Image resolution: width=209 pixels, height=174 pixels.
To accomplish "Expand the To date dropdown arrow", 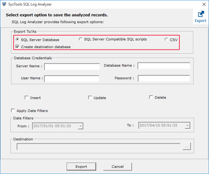I will (187, 126).
